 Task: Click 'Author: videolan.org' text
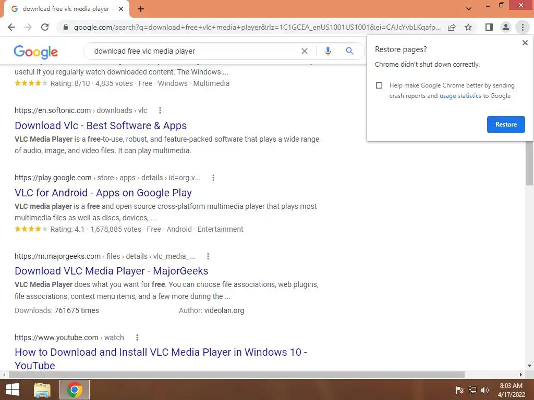point(211,310)
